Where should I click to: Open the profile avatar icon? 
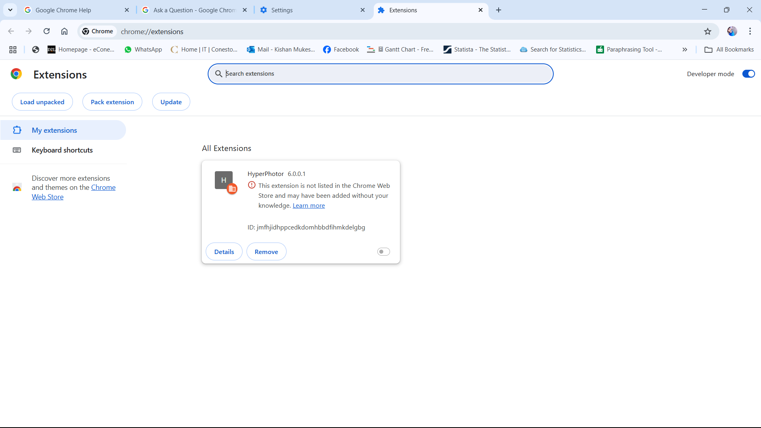pyautogui.click(x=732, y=31)
